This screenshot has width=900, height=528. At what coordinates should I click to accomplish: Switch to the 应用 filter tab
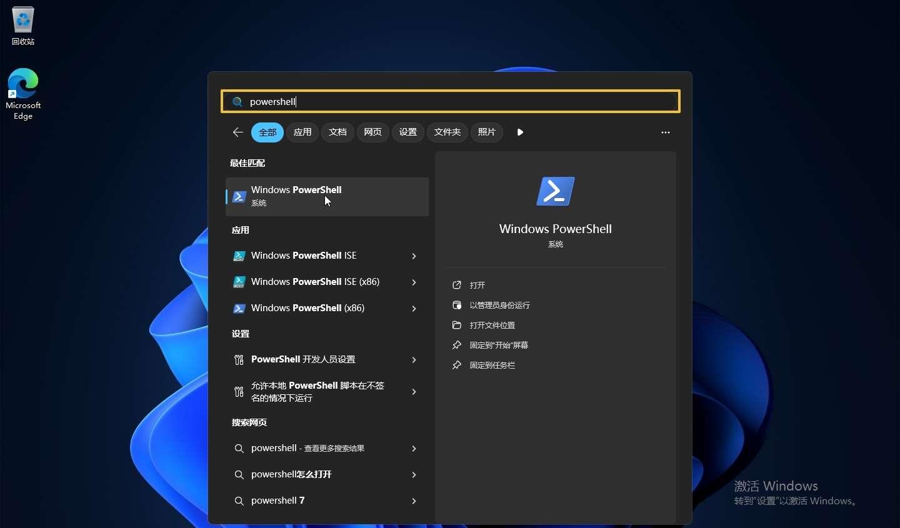pyautogui.click(x=302, y=132)
